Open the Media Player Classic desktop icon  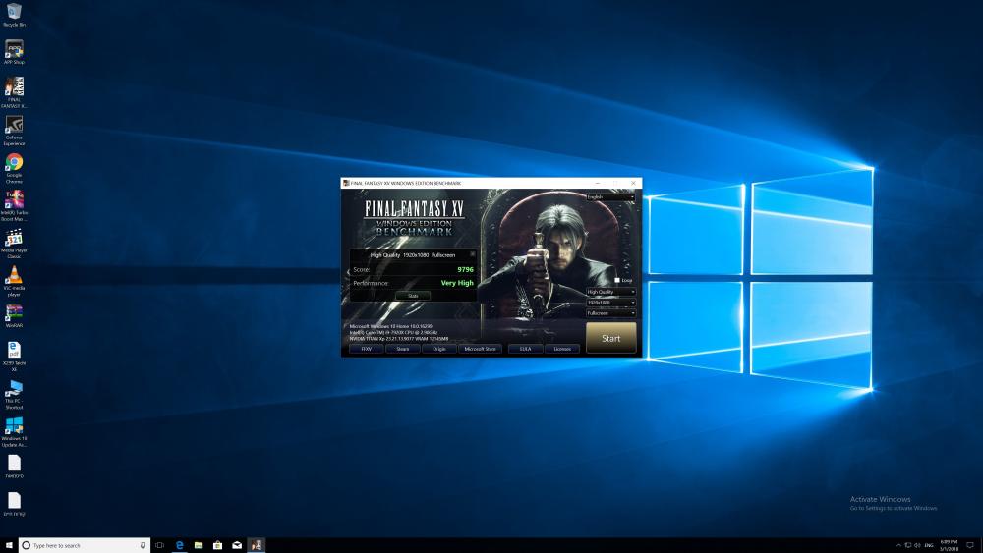[14, 243]
